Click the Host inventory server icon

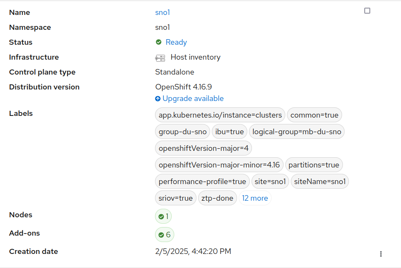(x=160, y=58)
